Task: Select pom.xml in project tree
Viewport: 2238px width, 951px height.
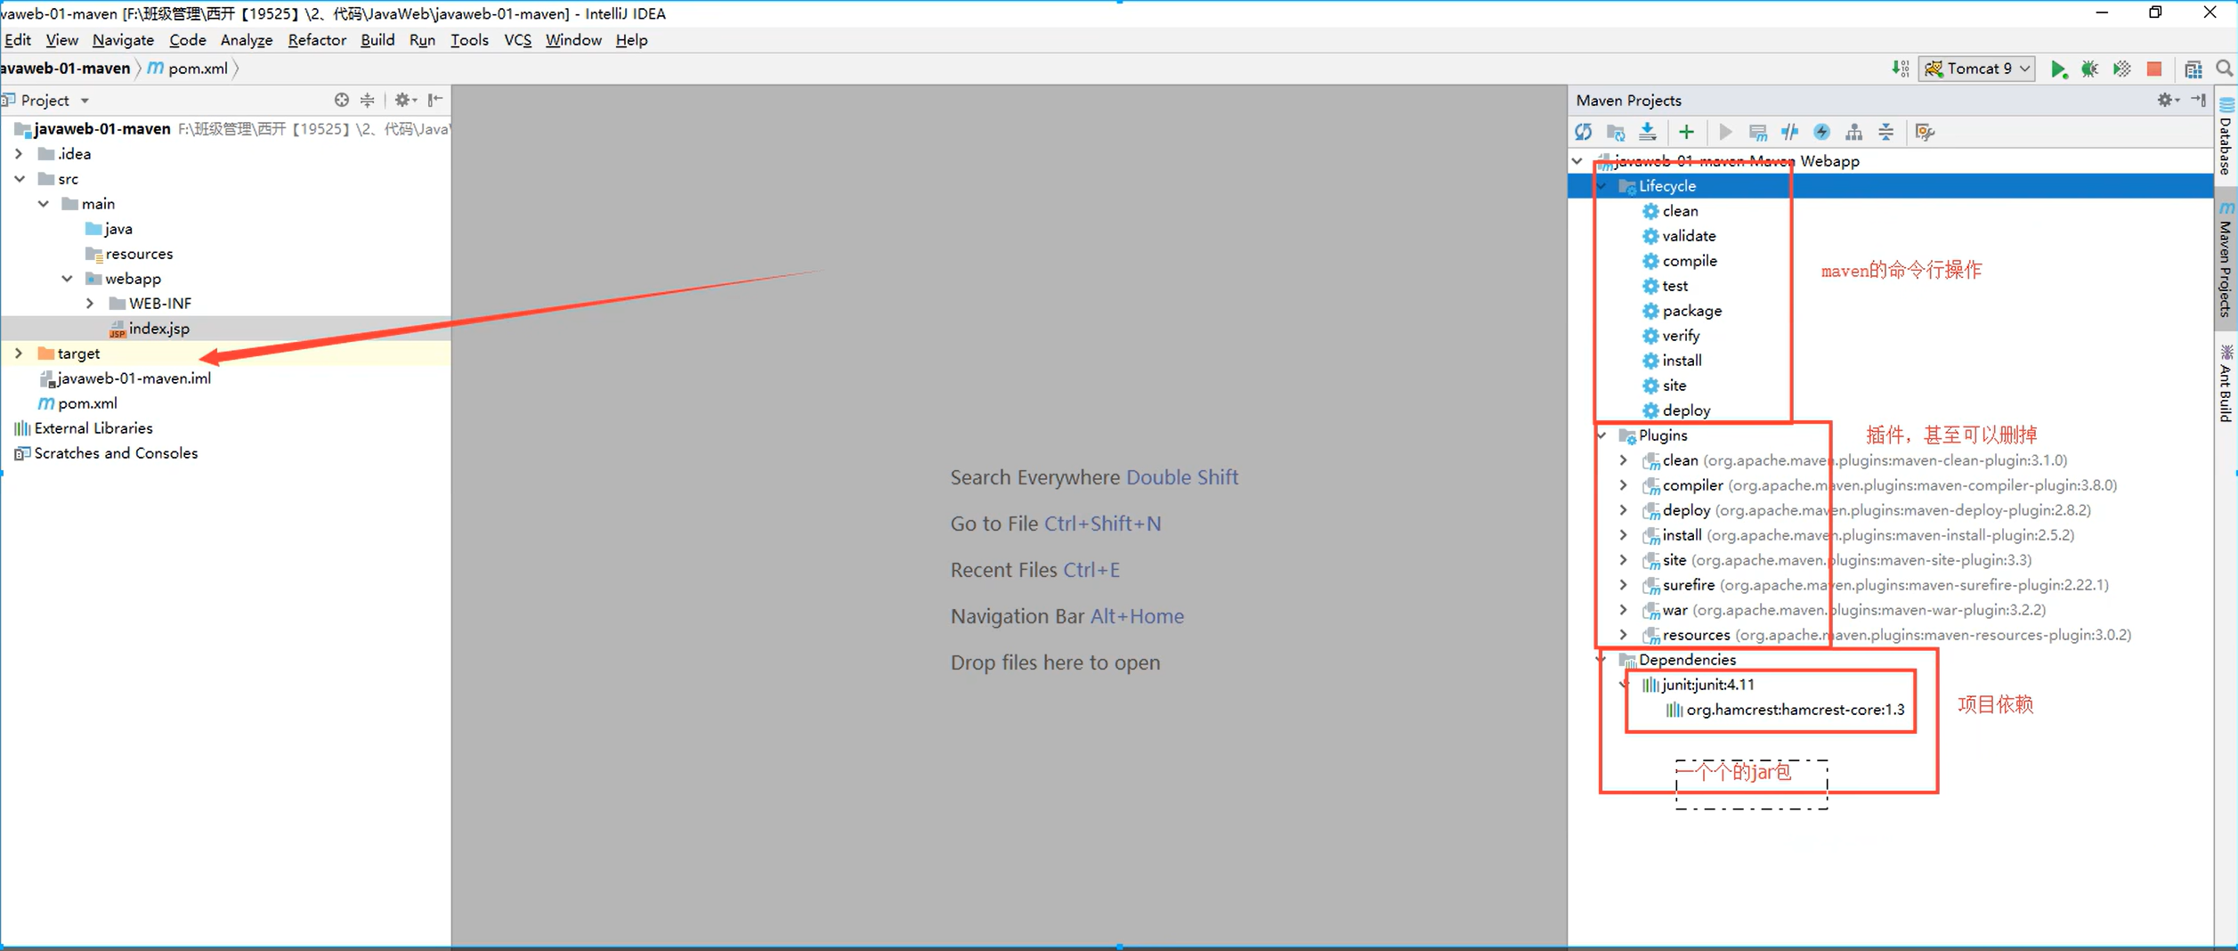Action: (x=77, y=402)
